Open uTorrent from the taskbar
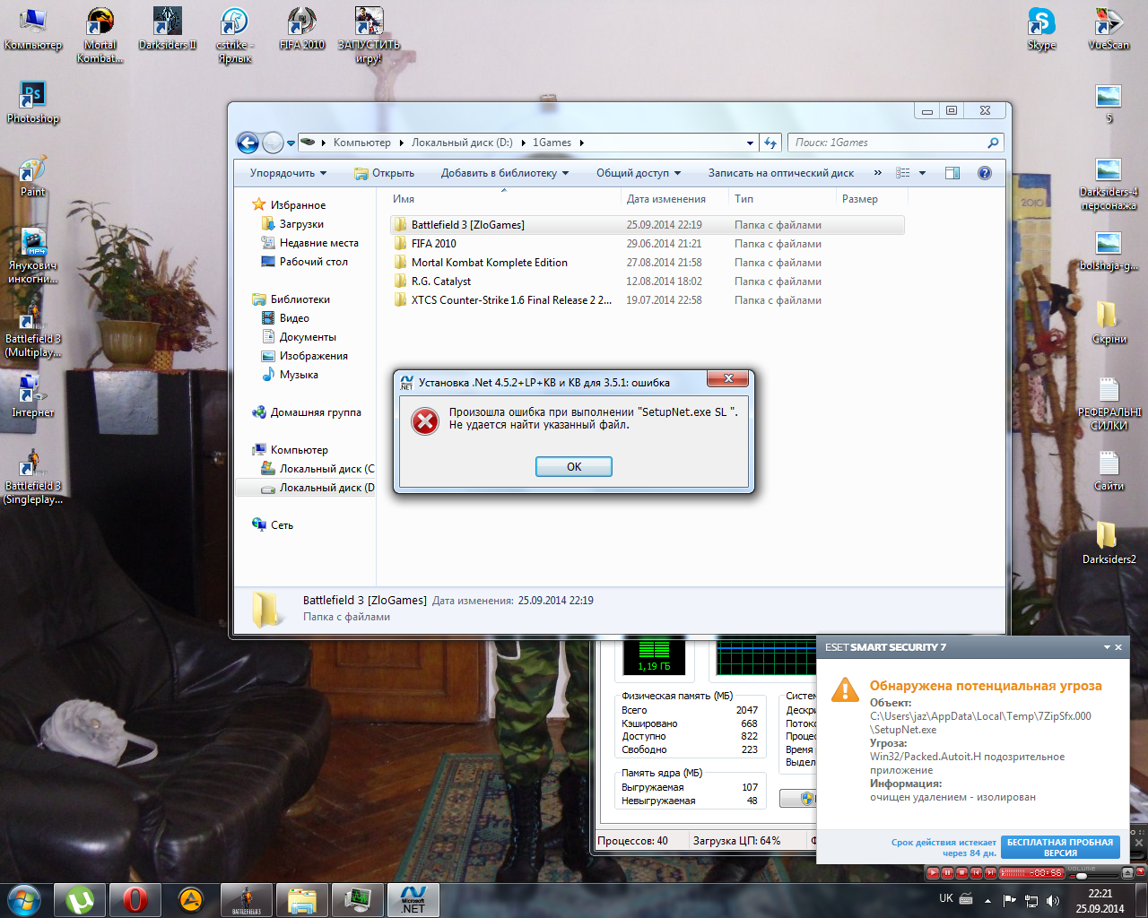The height and width of the screenshot is (918, 1148). click(x=80, y=899)
